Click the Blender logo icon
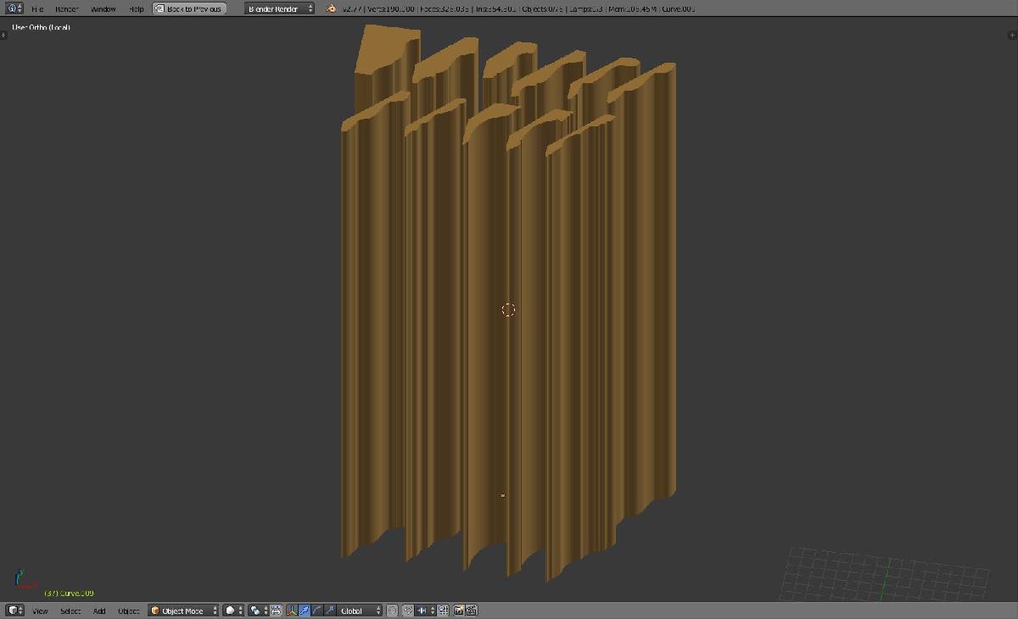 click(333, 8)
